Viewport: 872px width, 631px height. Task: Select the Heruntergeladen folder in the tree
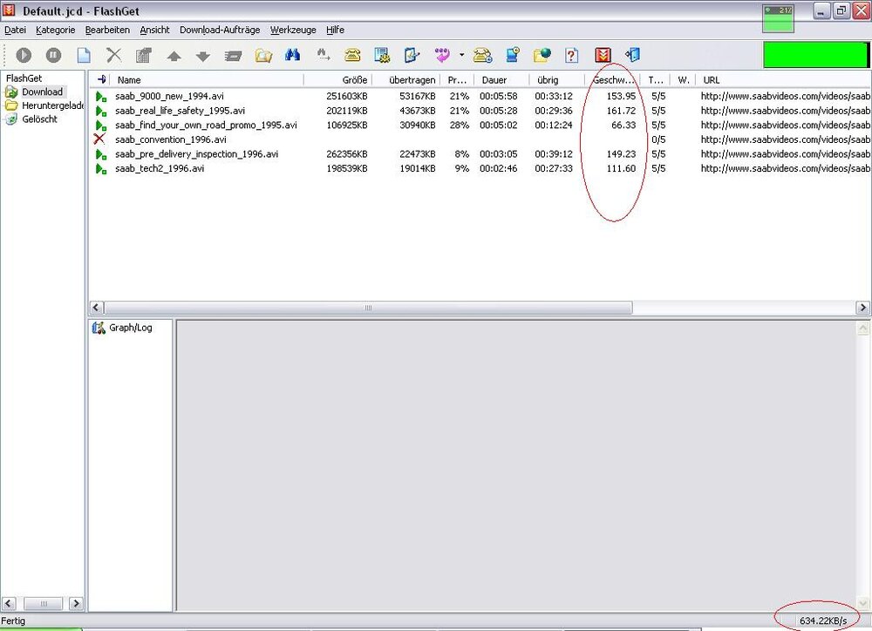pyautogui.click(x=53, y=105)
